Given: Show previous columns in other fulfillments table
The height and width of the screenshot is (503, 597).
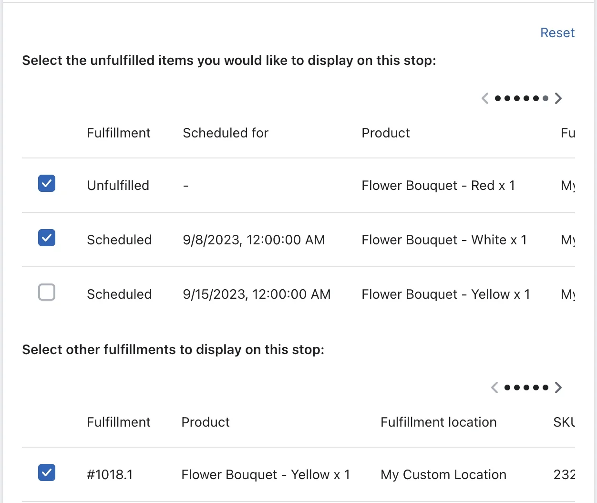Looking at the screenshot, I should coord(494,388).
